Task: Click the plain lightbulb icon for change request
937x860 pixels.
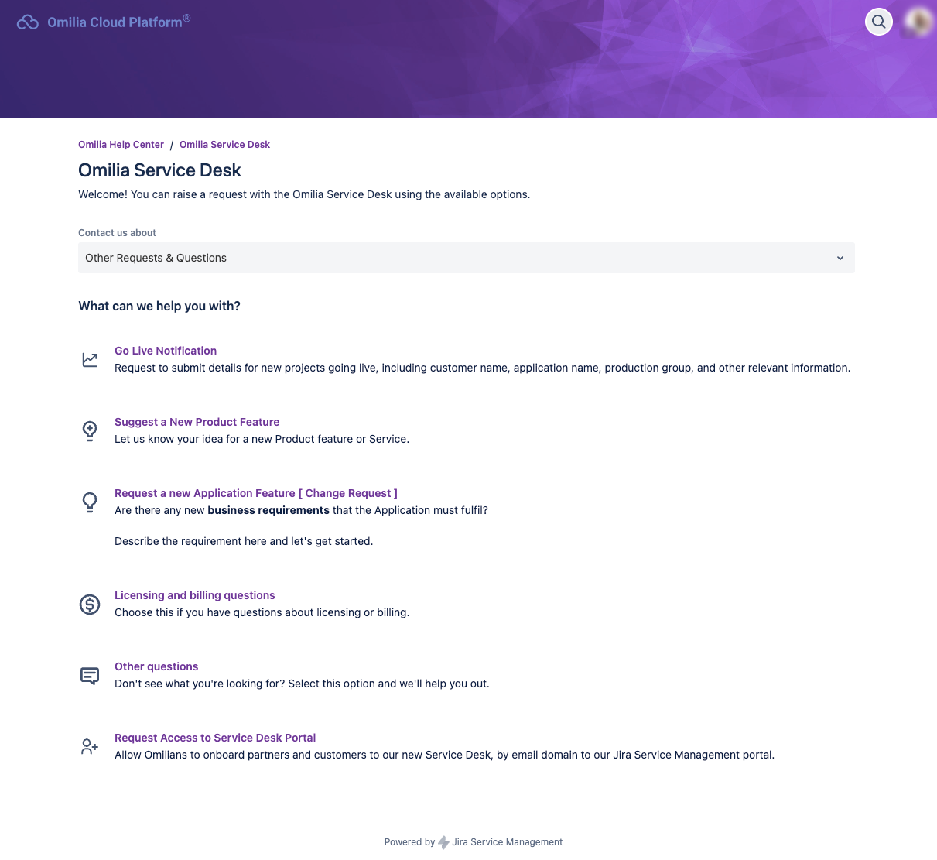Action: click(90, 502)
